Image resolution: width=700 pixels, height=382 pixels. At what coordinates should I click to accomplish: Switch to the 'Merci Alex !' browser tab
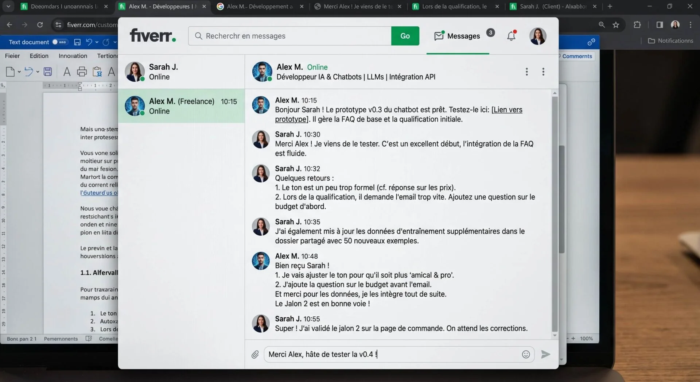(358, 6)
